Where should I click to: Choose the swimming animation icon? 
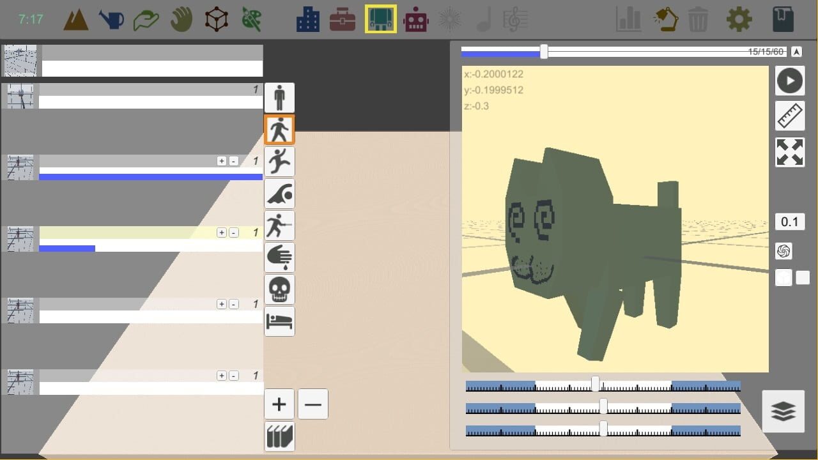279,193
